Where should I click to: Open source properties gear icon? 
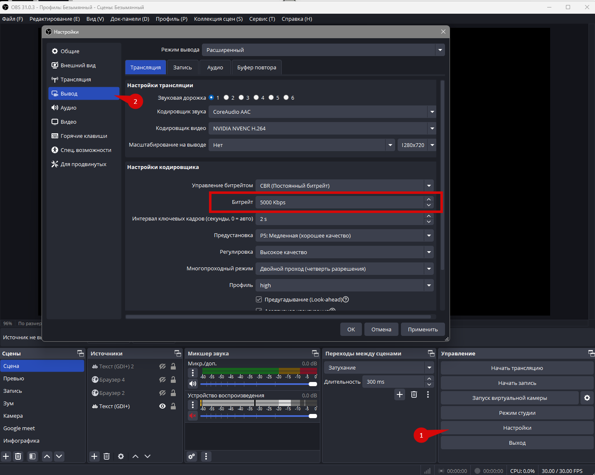coord(121,456)
